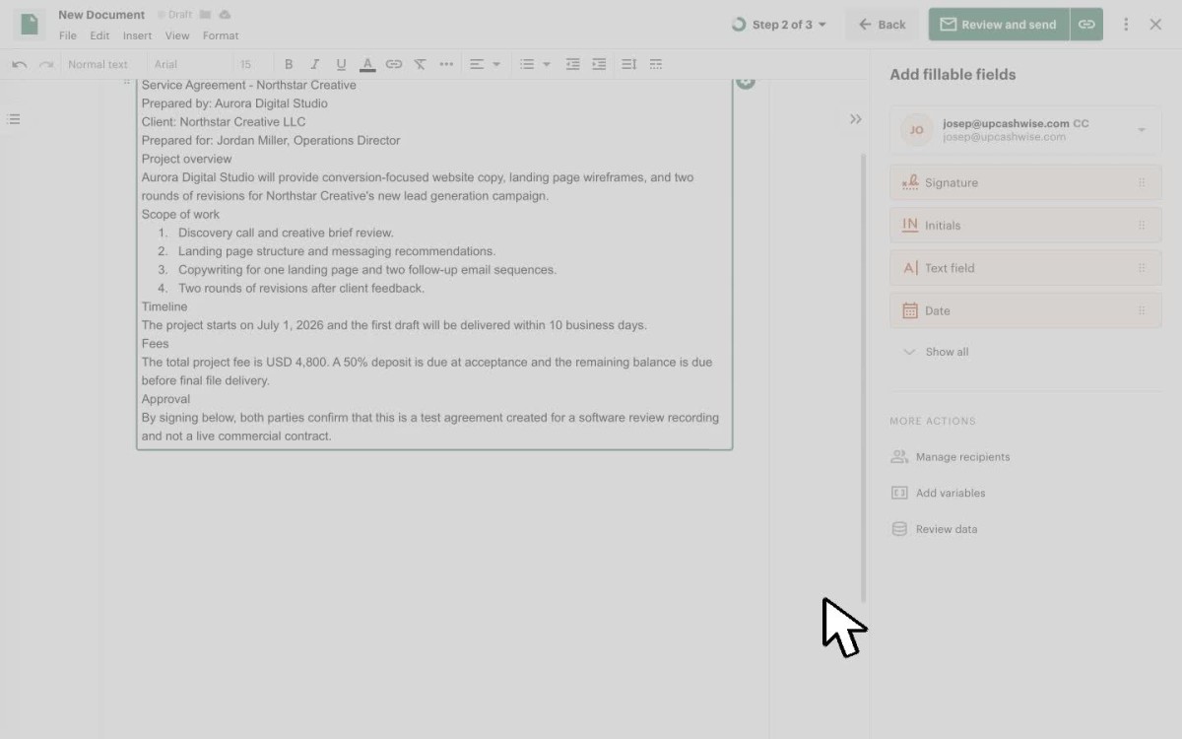
Task: Click the Signature field drag handle
Action: point(1142,182)
